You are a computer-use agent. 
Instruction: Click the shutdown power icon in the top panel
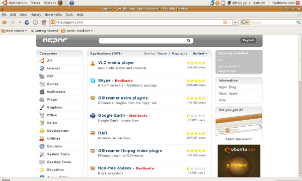tap(298, 3)
